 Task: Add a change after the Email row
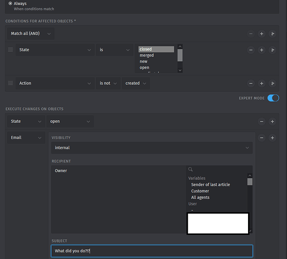pos(272,138)
